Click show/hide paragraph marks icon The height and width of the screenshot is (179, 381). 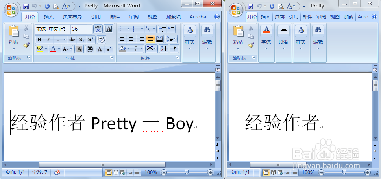click(174, 49)
